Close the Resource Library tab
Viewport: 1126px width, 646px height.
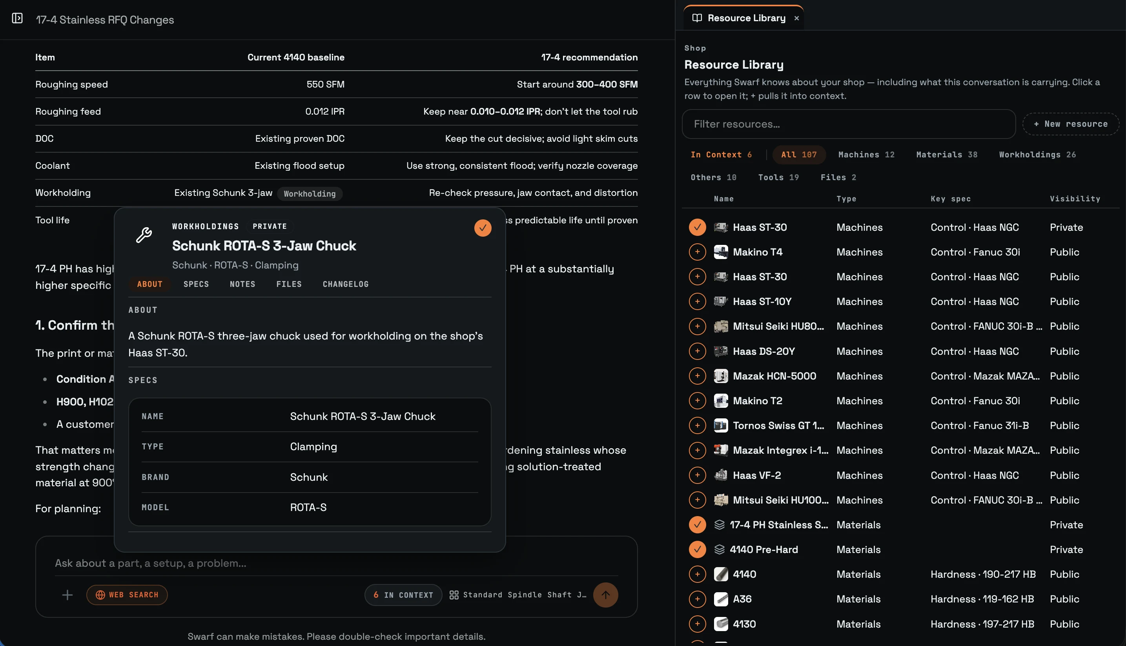click(796, 18)
